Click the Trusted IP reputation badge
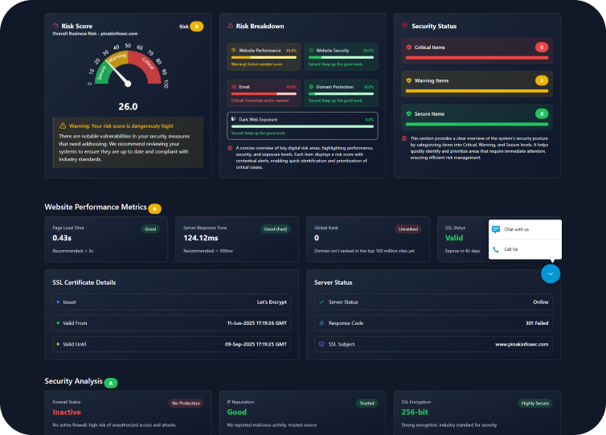The image size is (606, 435). point(367,403)
